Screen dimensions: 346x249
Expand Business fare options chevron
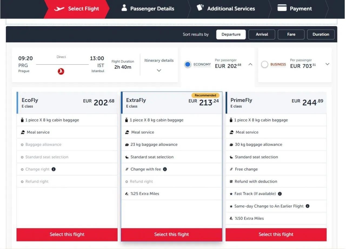(x=327, y=64)
